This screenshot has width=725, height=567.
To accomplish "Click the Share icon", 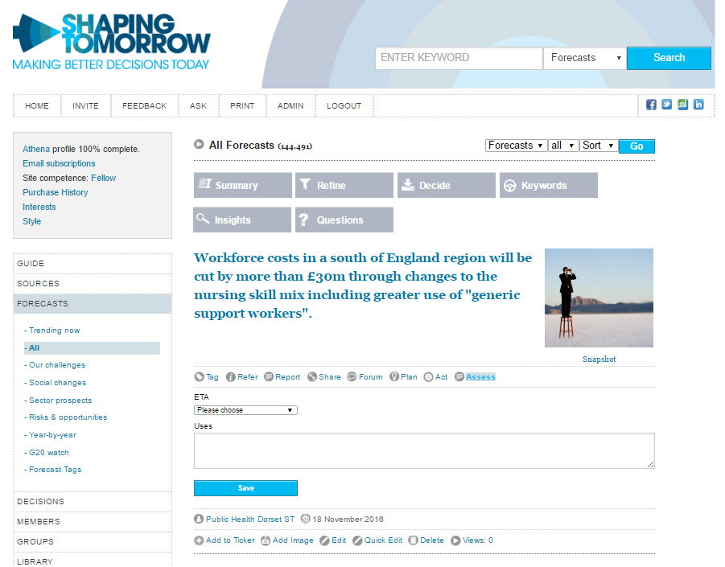I will 312,377.
